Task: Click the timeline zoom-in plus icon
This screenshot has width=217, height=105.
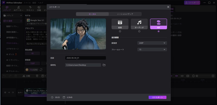Action: pyautogui.click(x=213, y=76)
